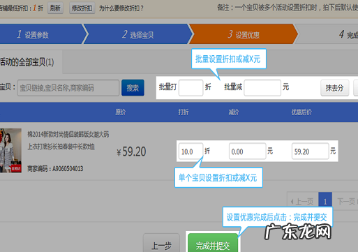Edit the discounted price field 59.20
Viewport: 358px width, 252px height.
pyautogui.click(x=311, y=151)
